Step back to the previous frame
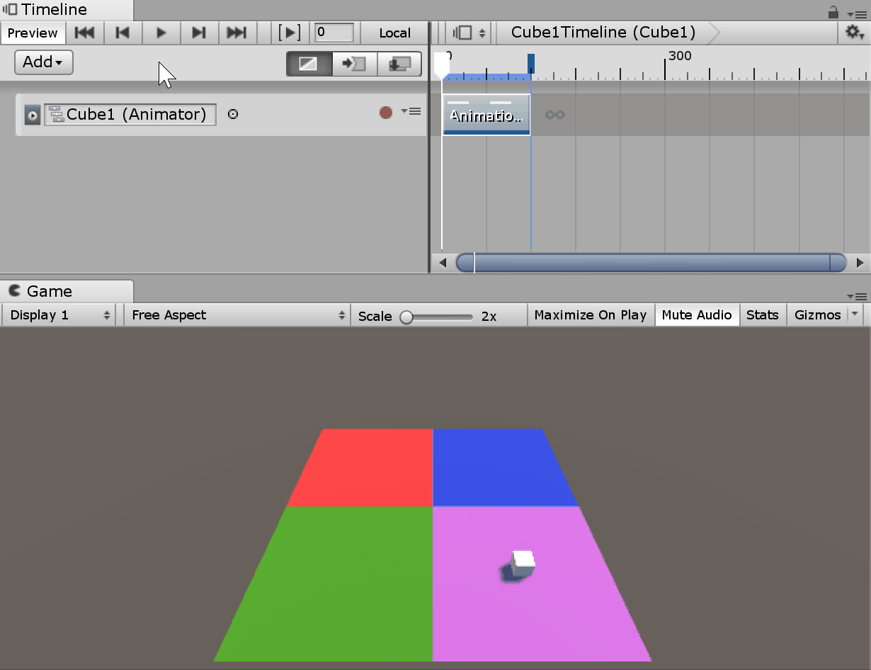This screenshot has height=670, width=871. [123, 33]
